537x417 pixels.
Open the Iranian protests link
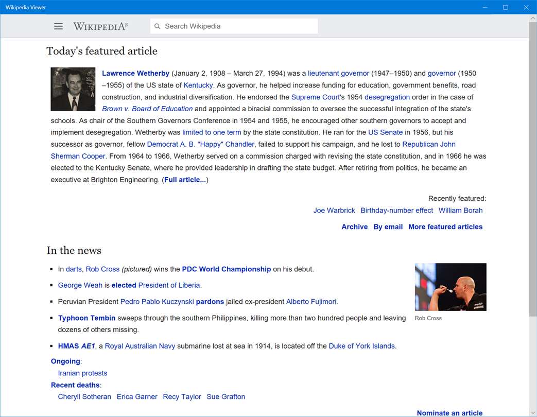pos(82,374)
